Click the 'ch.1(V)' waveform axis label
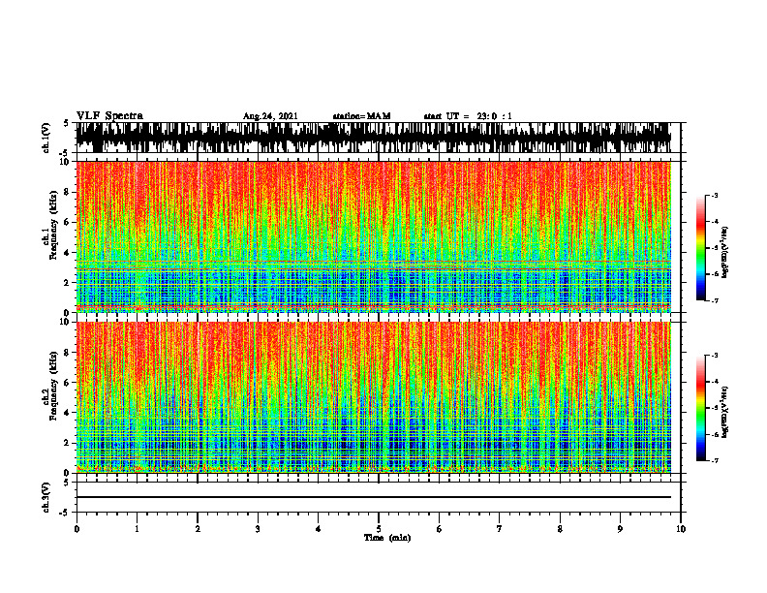This screenshot has height=593, width=767. coord(46,138)
